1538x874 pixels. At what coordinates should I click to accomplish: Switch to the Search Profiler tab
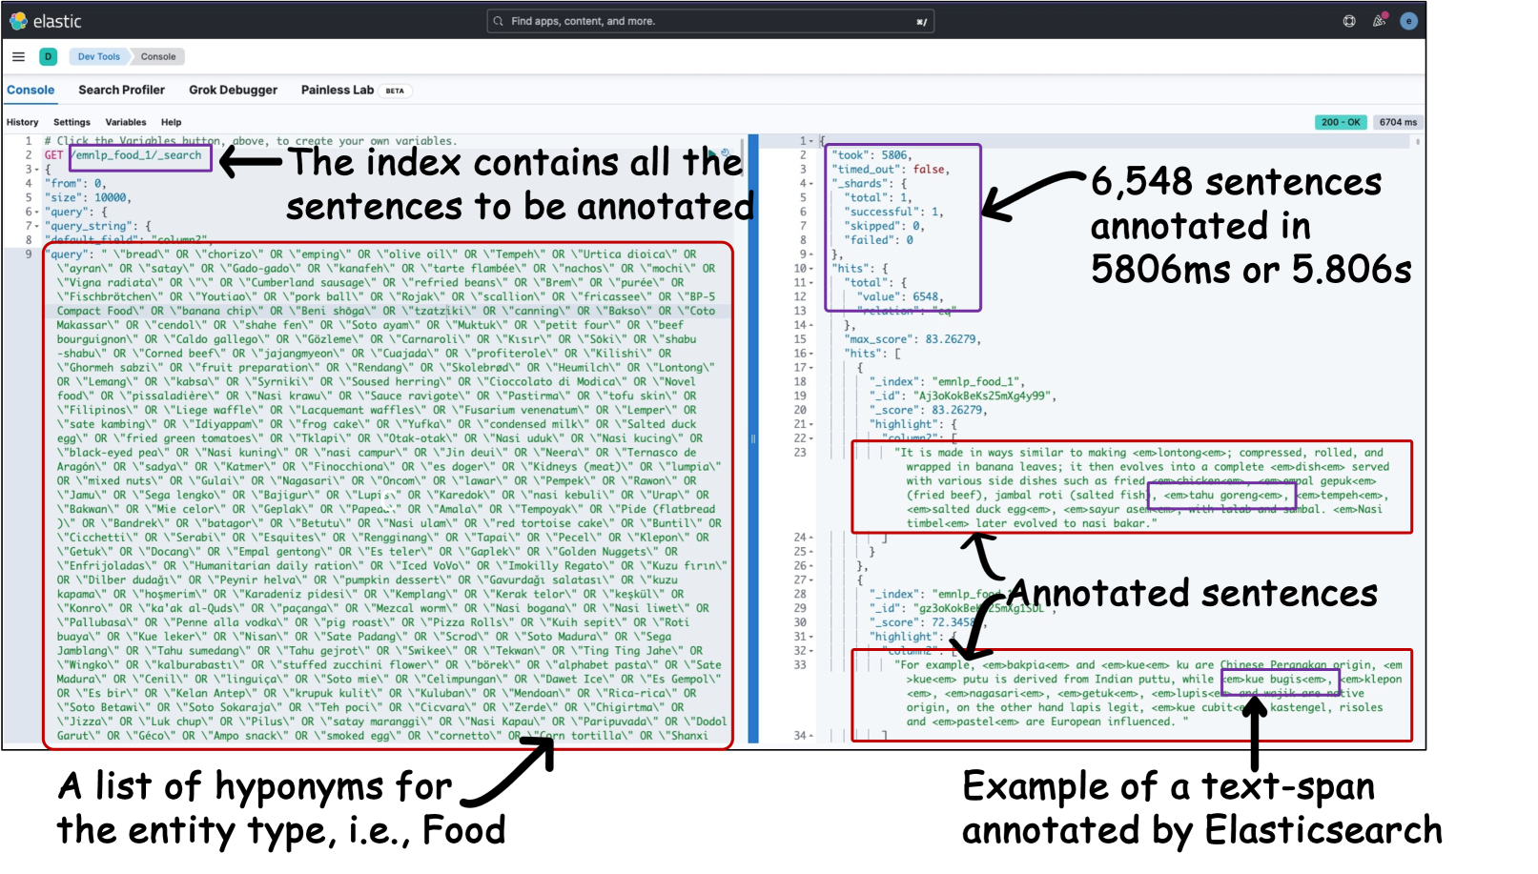(121, 91)
